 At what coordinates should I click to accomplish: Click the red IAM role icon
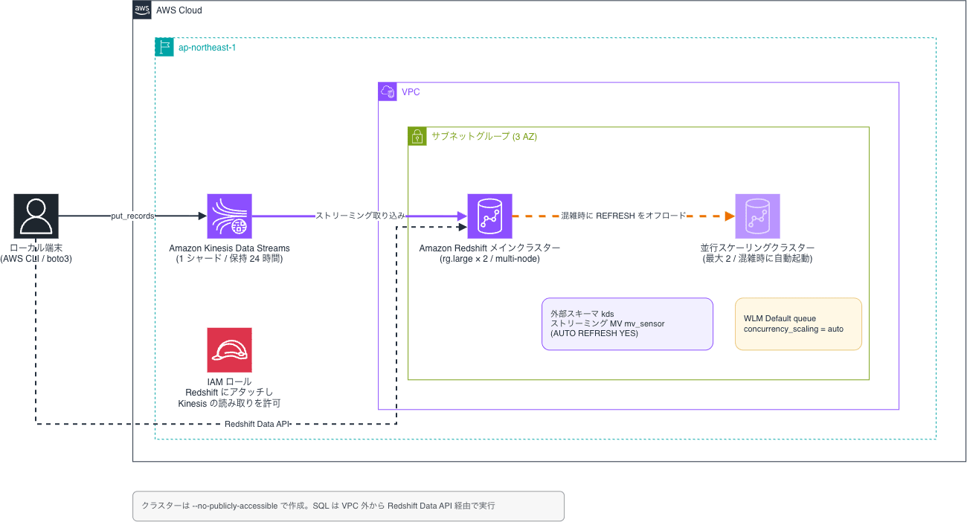click(x=229, y=350)
